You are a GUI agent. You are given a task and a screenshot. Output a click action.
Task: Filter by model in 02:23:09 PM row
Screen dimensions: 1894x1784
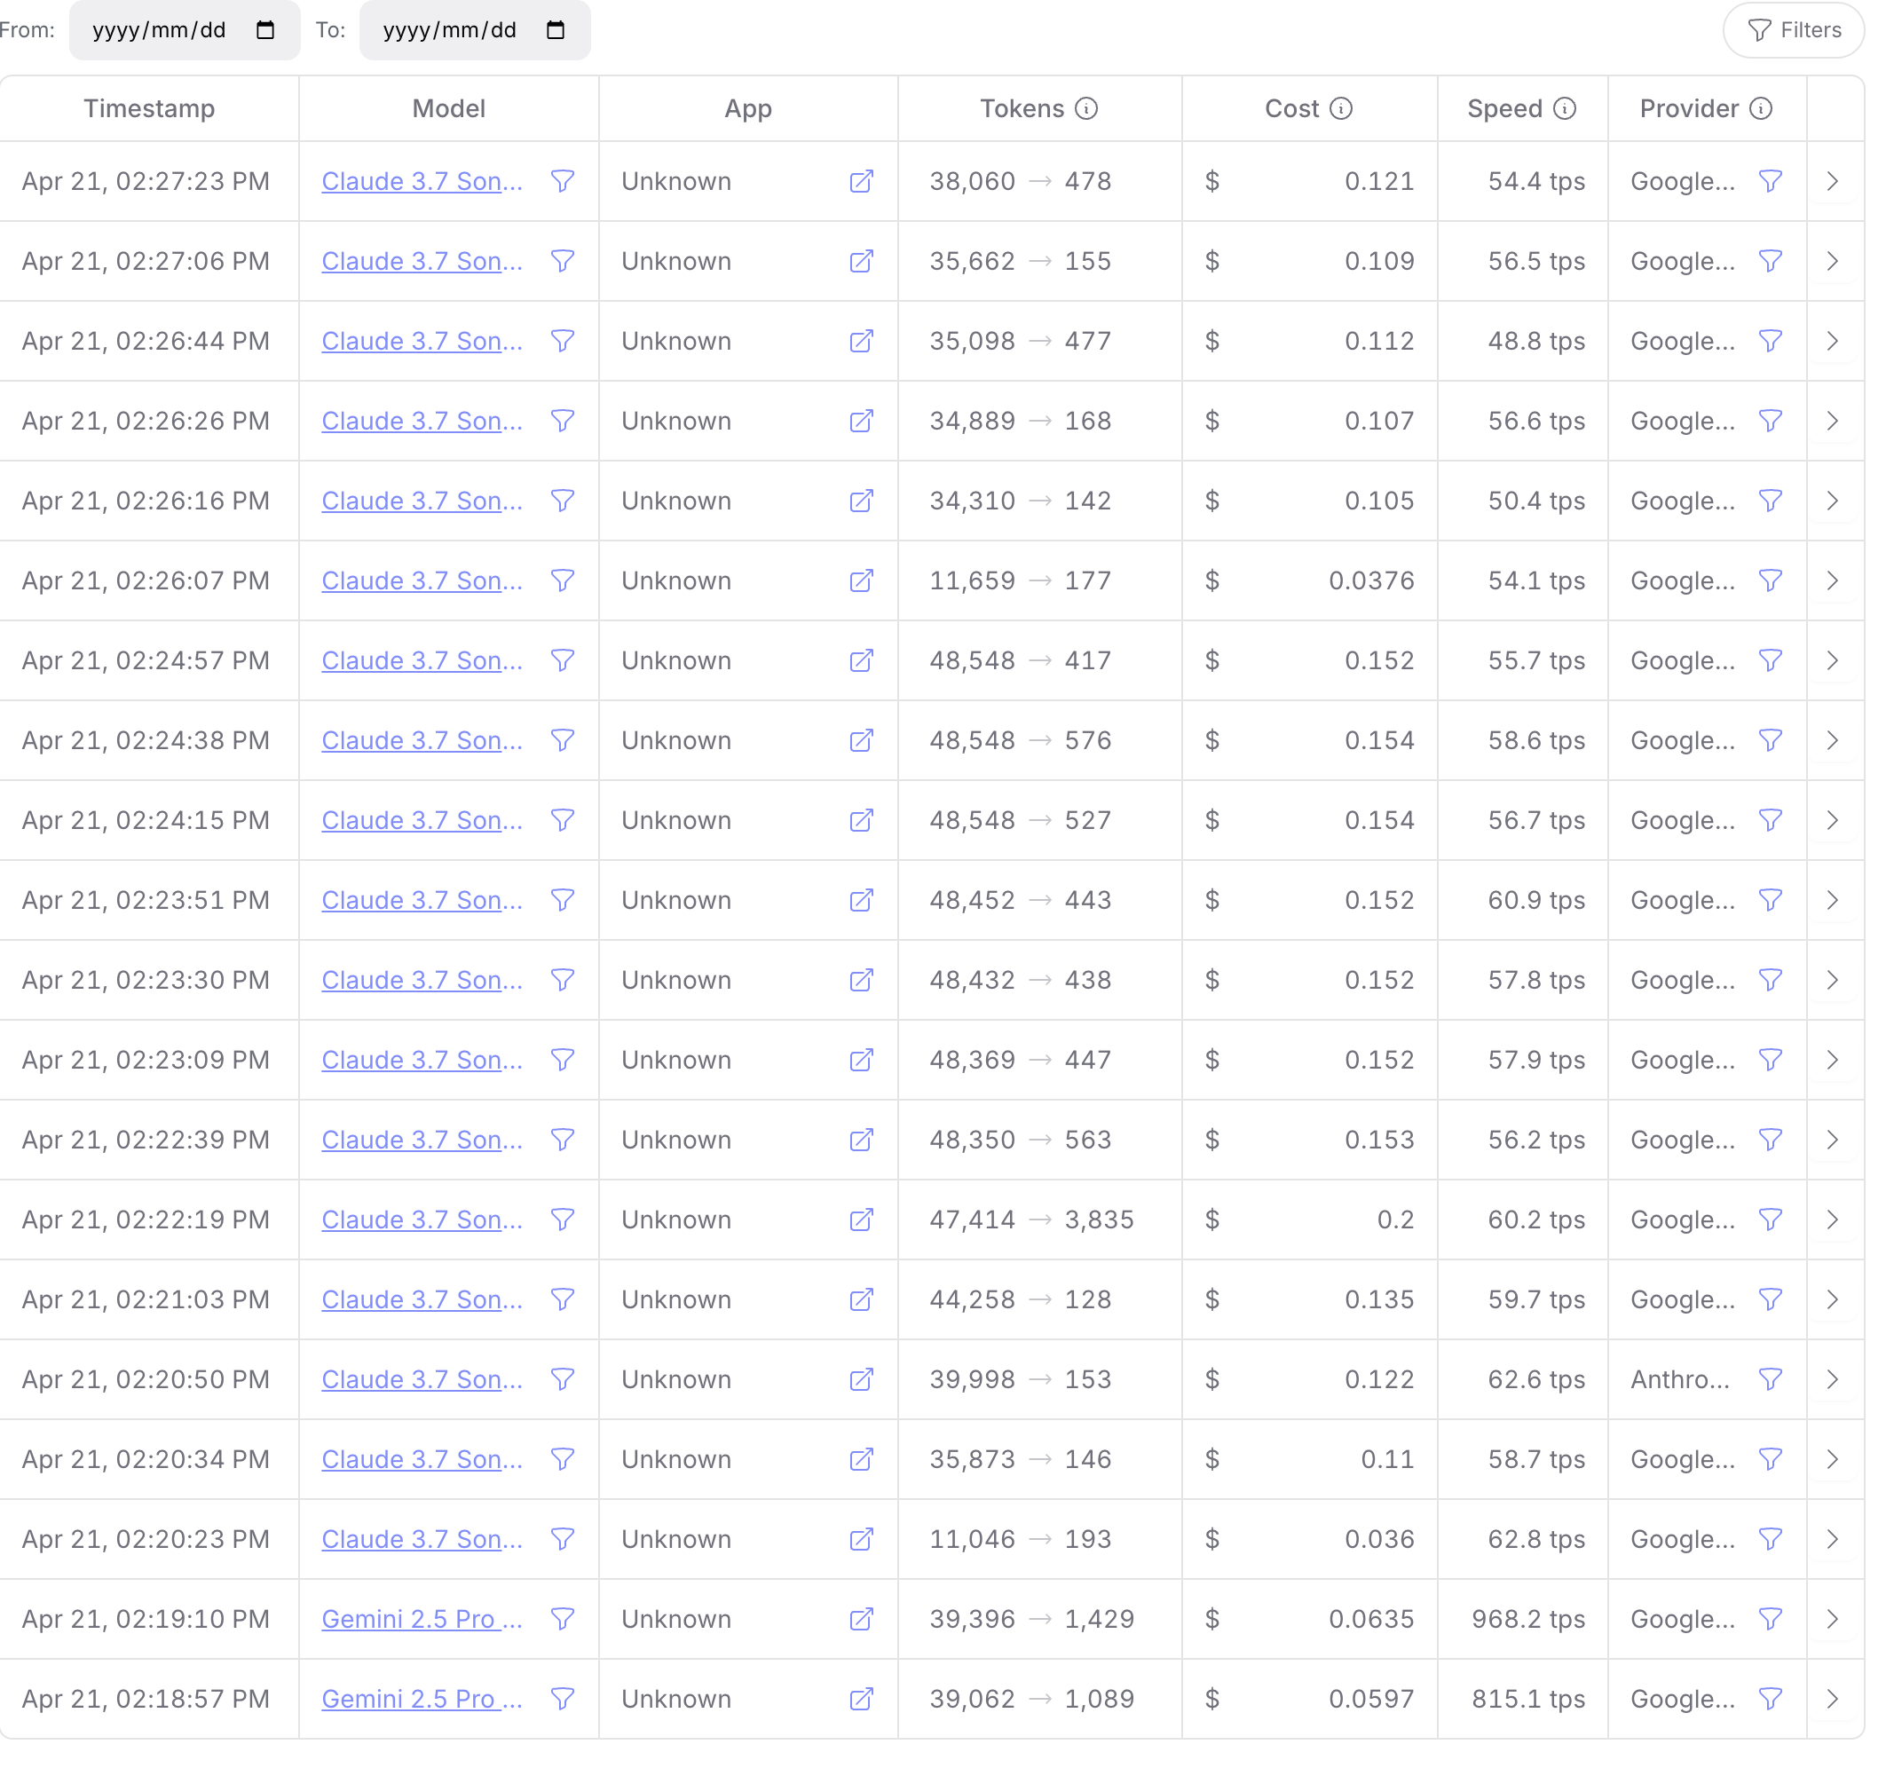pyautogui.click(x=563, y=1061)
